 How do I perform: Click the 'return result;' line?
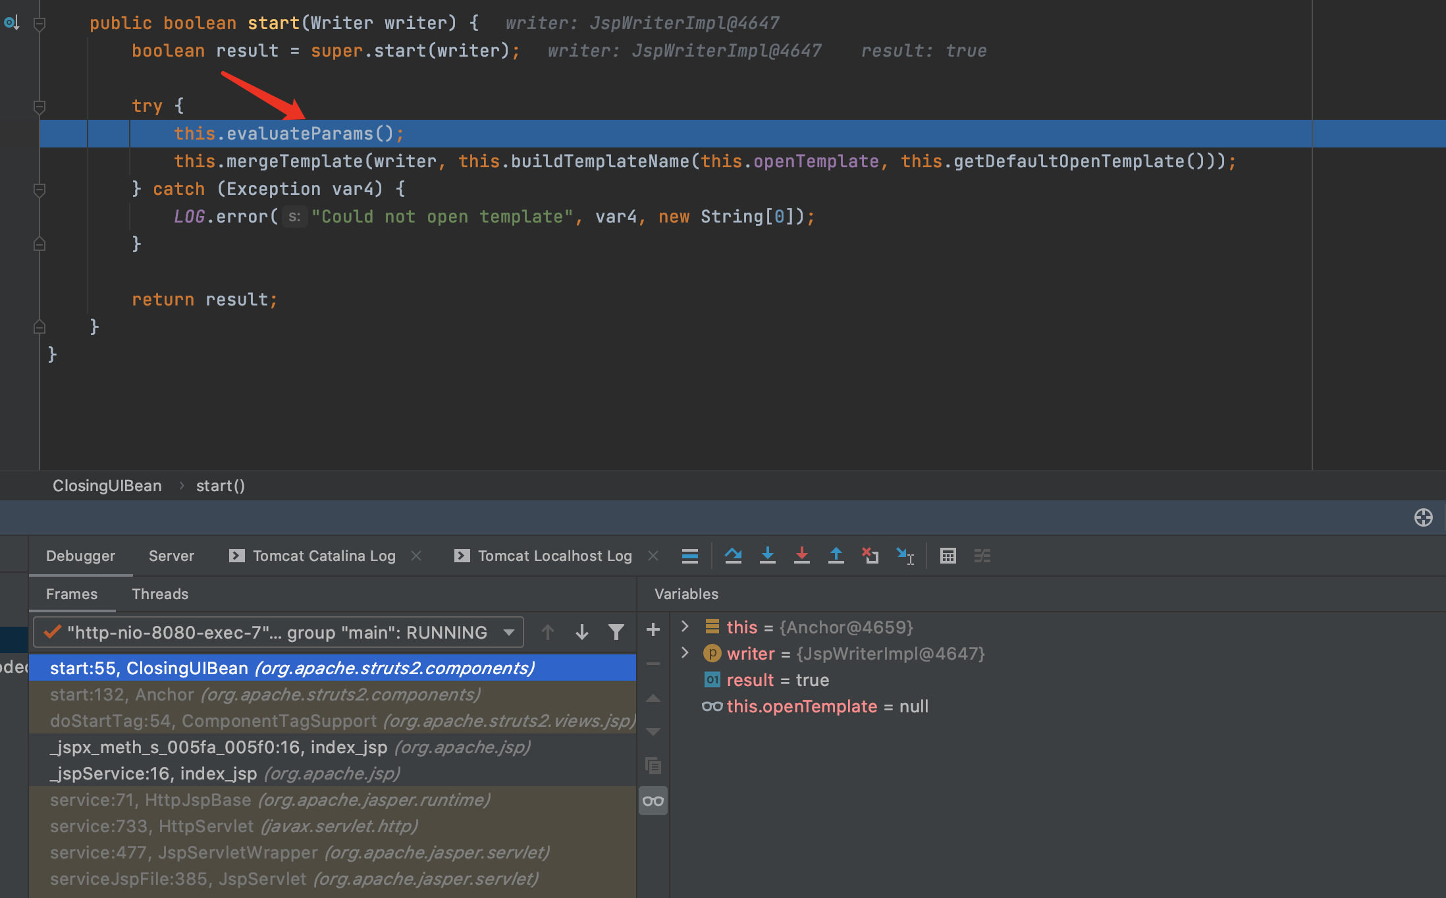[205, 300]
